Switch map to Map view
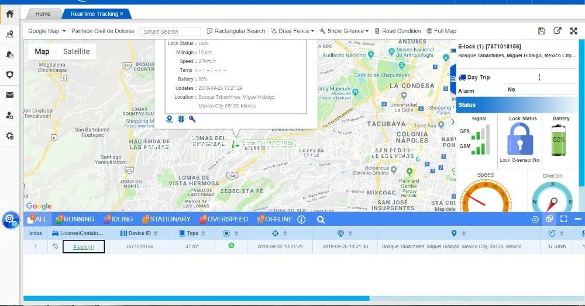This screenshot has height=306, width=585. click(x=42, y=51)
